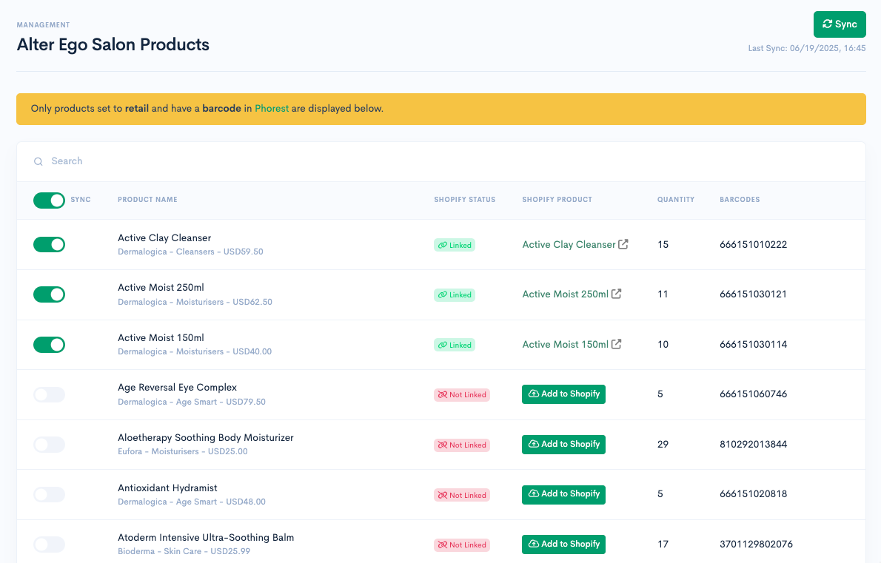Open external link icon beside Active Moist 150ml
Image resolution: width=881 pixels, height=563 pixels.
click(x=617, y=344)
